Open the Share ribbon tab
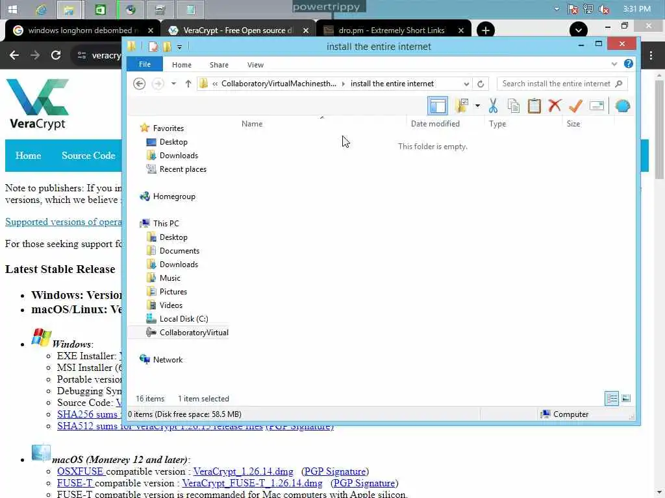Screen dimensions: 665x498 [219, 65]
